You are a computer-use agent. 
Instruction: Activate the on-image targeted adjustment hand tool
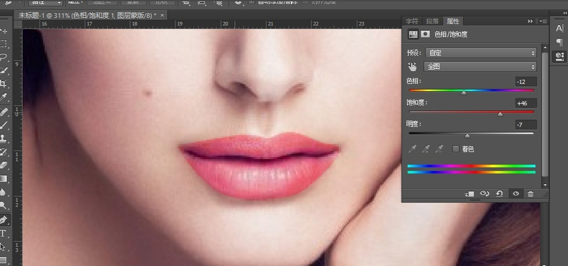pyautogui.click(x=413, y=66)
